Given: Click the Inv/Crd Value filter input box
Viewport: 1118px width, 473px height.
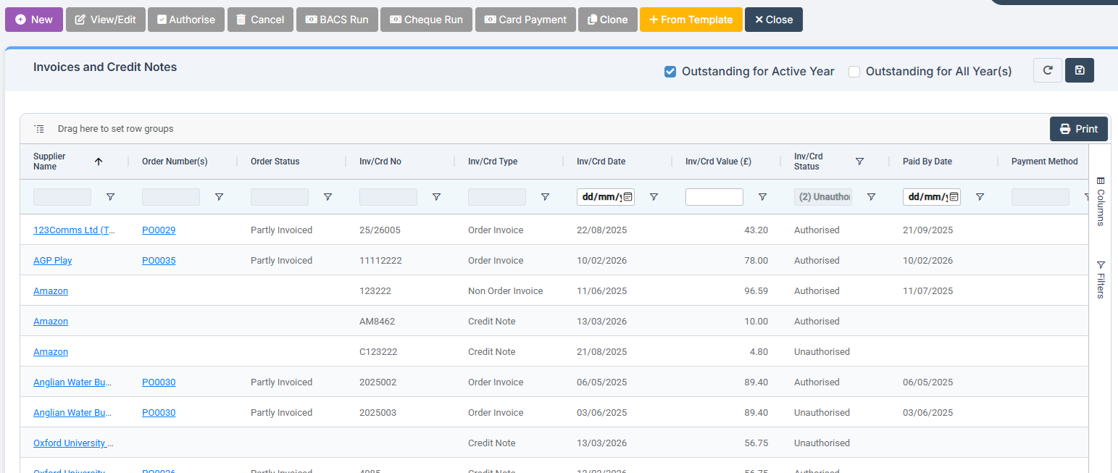Looking at the screenshot, I should [714, 196].
